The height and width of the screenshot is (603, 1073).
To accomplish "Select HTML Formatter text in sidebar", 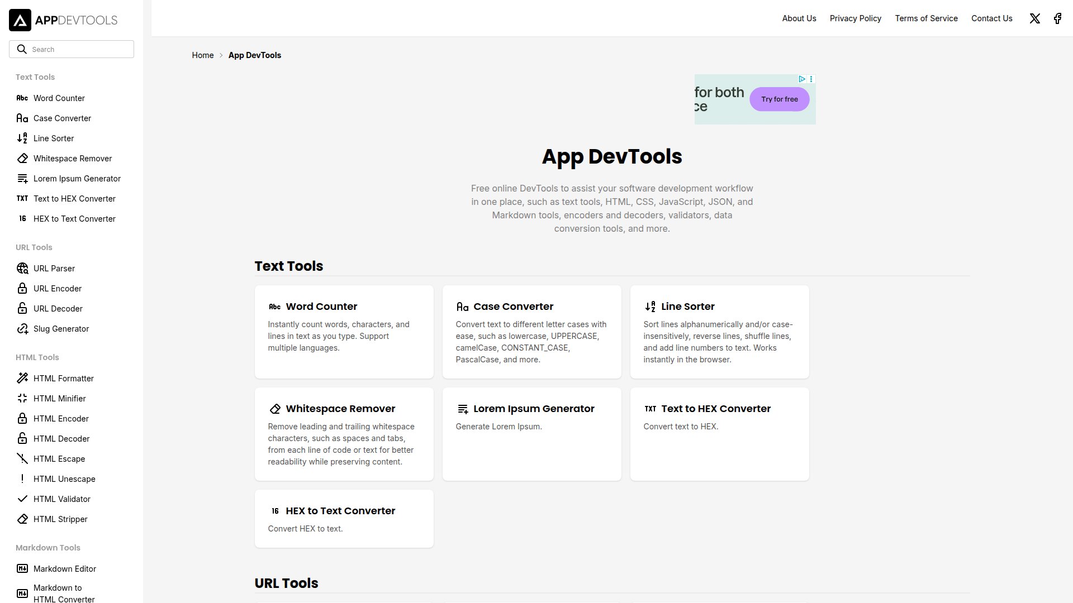I will tap(64, 379).
